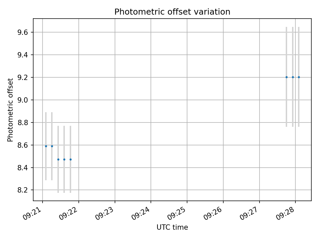319x239 pixels.
Task: Click the UTC time axis label
Action: tap(172, 227)
